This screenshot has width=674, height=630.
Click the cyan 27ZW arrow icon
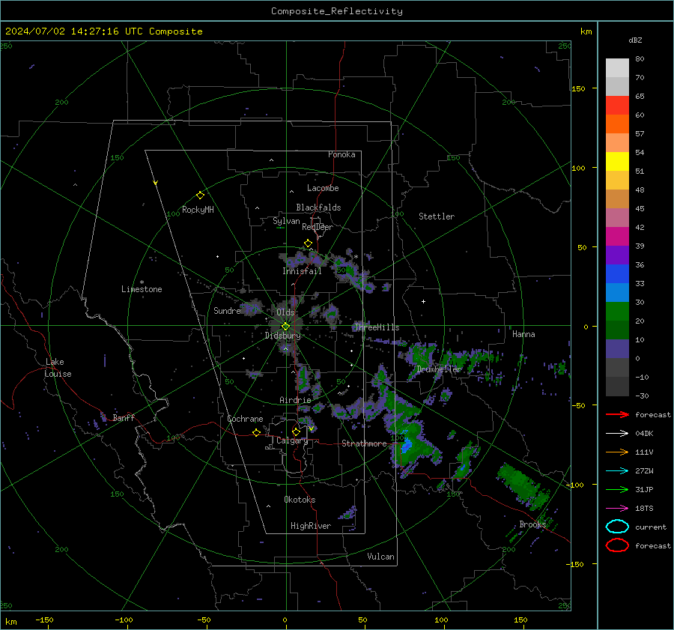[617, 471]
